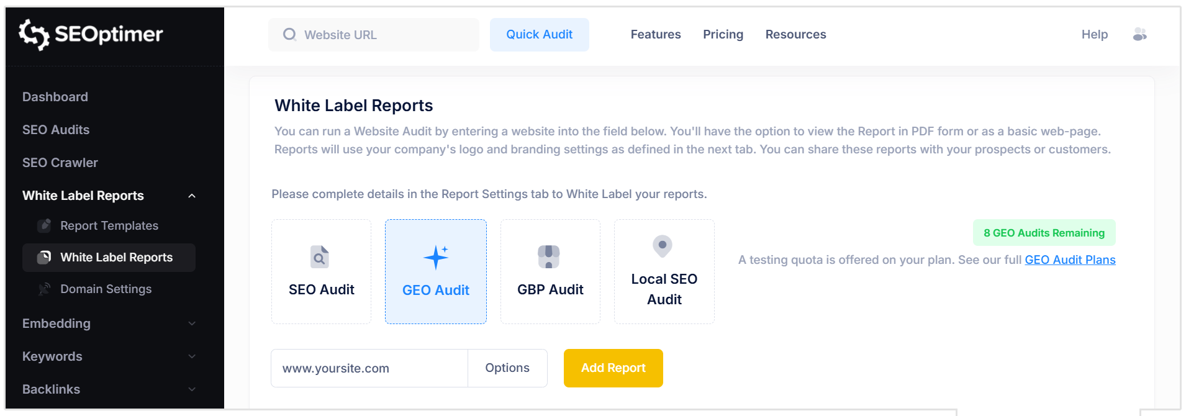The image size is (1186, 416).
Task: Click the GEO Audit sparkle icon
Action: click(436, 257)
